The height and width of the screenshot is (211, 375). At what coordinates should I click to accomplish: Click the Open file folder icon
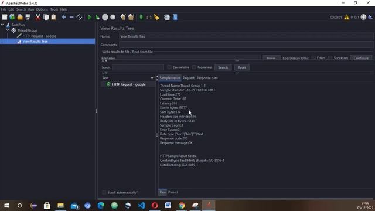pyautogui.click(x=20, y=17)
